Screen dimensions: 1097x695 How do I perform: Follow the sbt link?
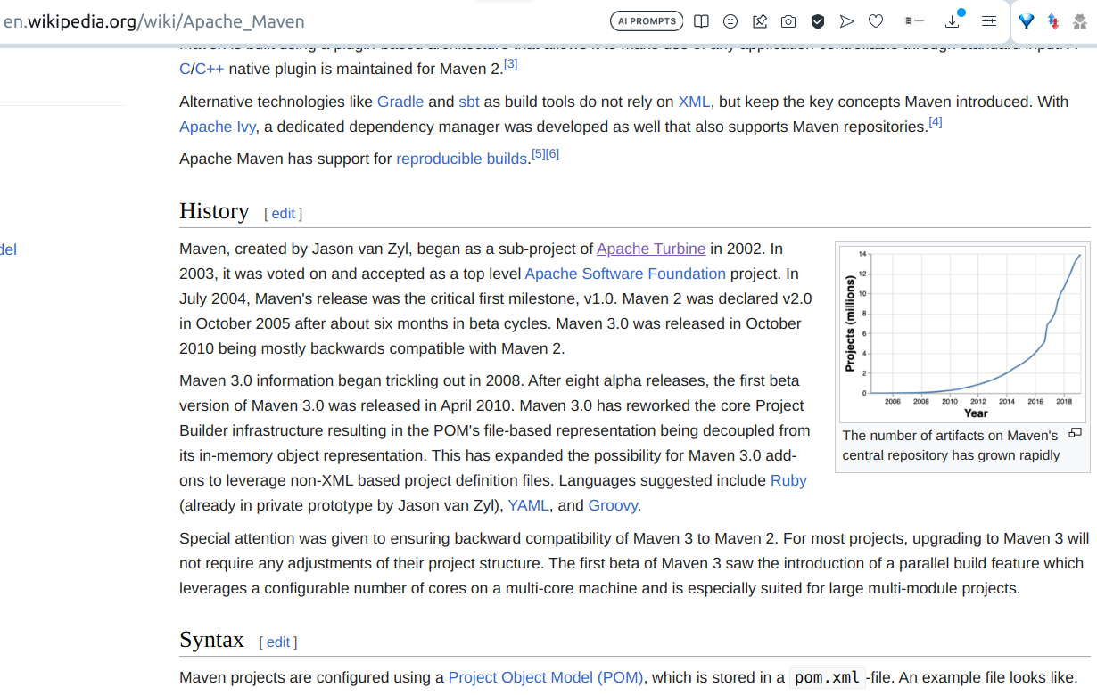coord(469,102)
